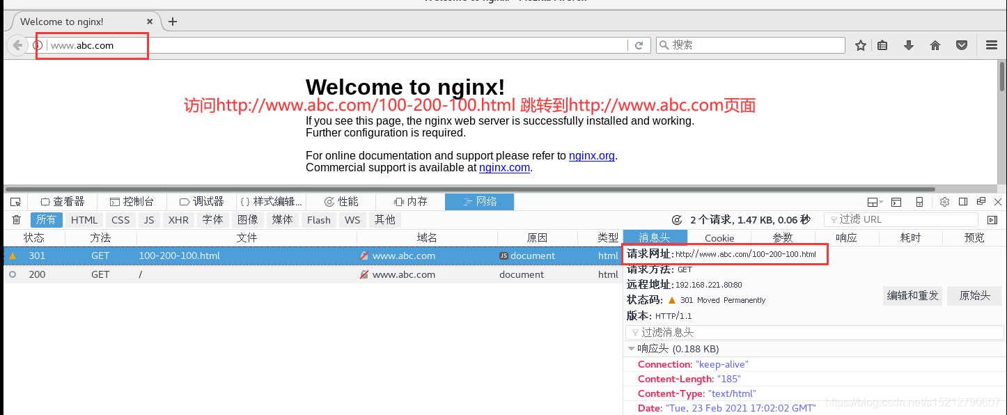Activate the element picker icon in devtools
Image resolution: width=1007 pixels, height=415 pixels.
pos(15,202)
